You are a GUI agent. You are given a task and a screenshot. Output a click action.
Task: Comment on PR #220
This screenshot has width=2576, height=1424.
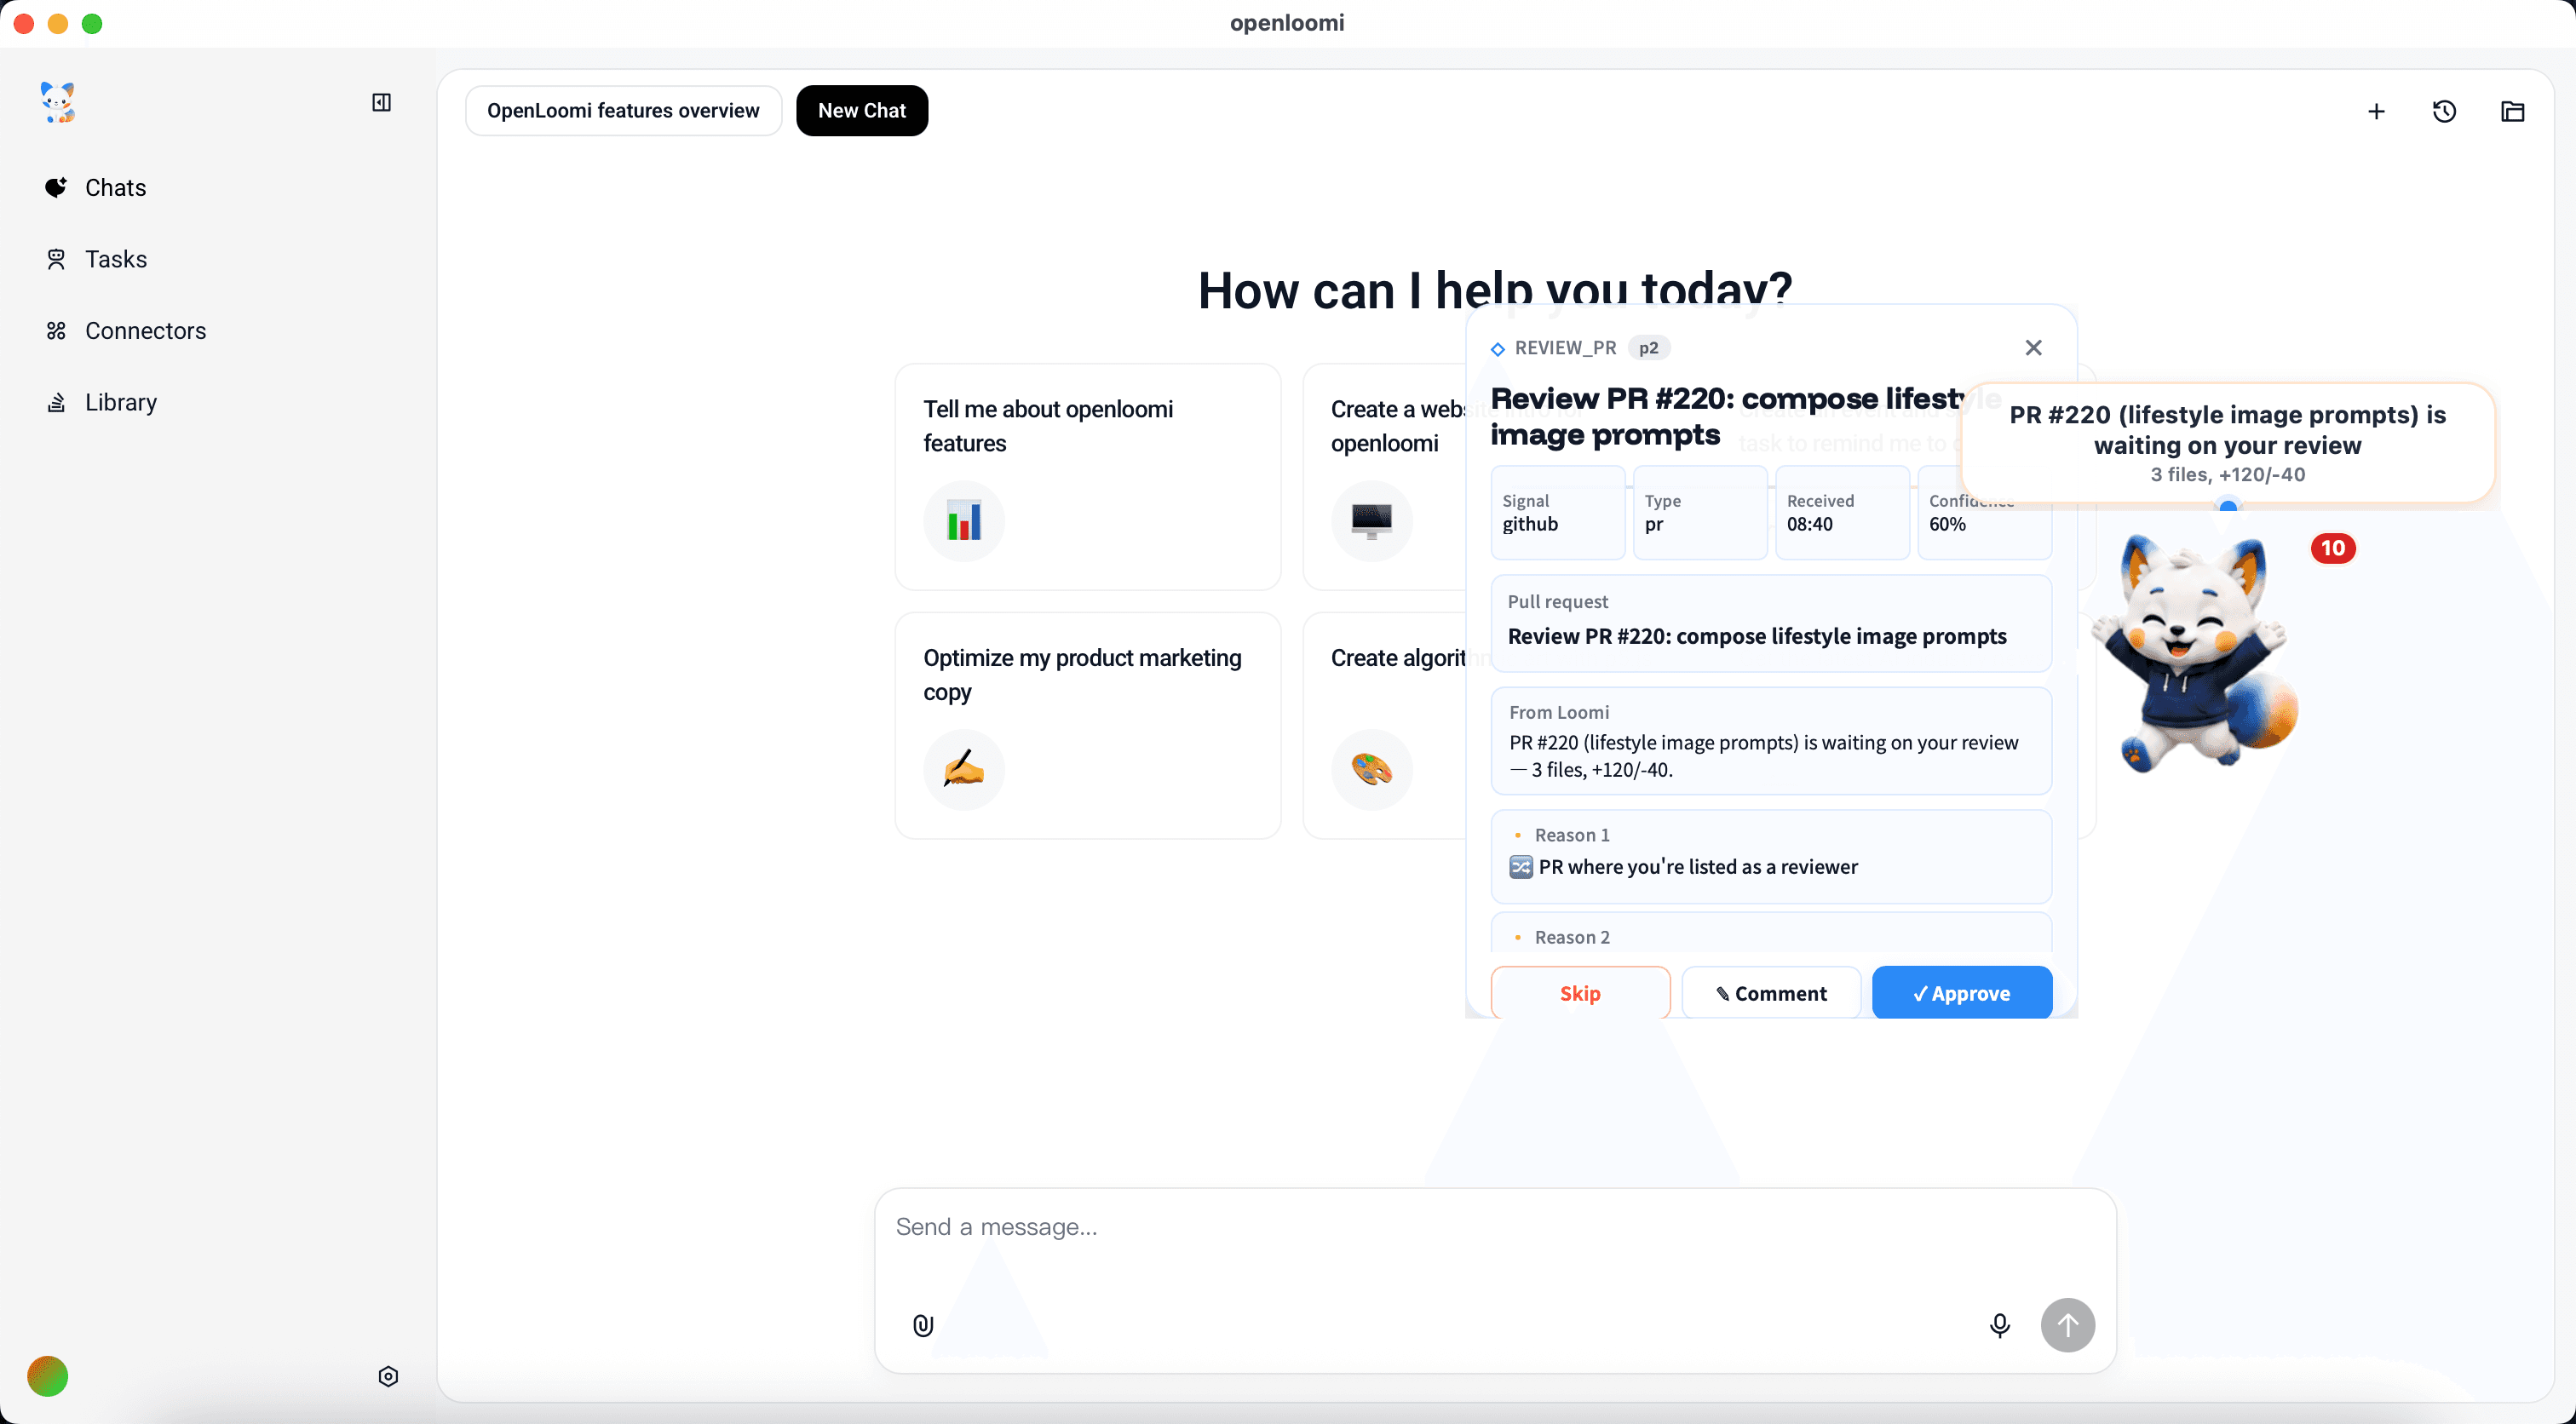pos(1771,993)
